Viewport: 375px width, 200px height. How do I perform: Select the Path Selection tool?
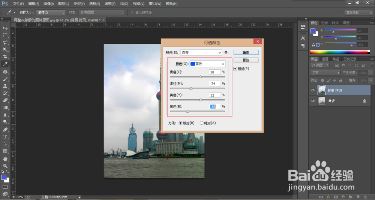tap(5, 144)
